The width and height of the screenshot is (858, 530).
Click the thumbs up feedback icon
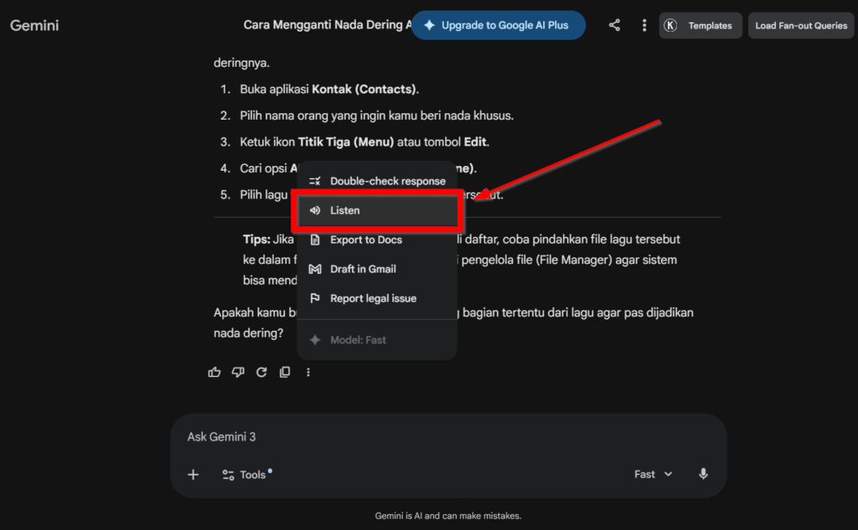pyautogui.click(x=214, y=372)
